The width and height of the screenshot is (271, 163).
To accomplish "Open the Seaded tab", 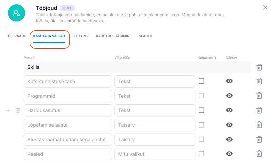I will tap(145, 36).
